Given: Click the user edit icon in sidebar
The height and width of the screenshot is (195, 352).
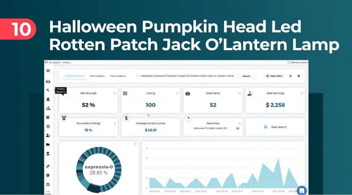Looking at the screenshot, I should click(48, 136).
